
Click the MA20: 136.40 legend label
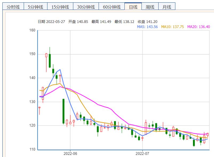[199, 27]
